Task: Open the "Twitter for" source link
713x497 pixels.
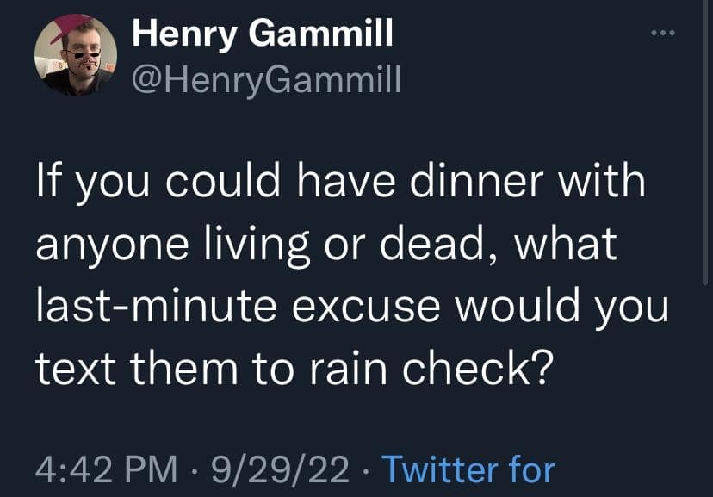Action: point(468,469)
